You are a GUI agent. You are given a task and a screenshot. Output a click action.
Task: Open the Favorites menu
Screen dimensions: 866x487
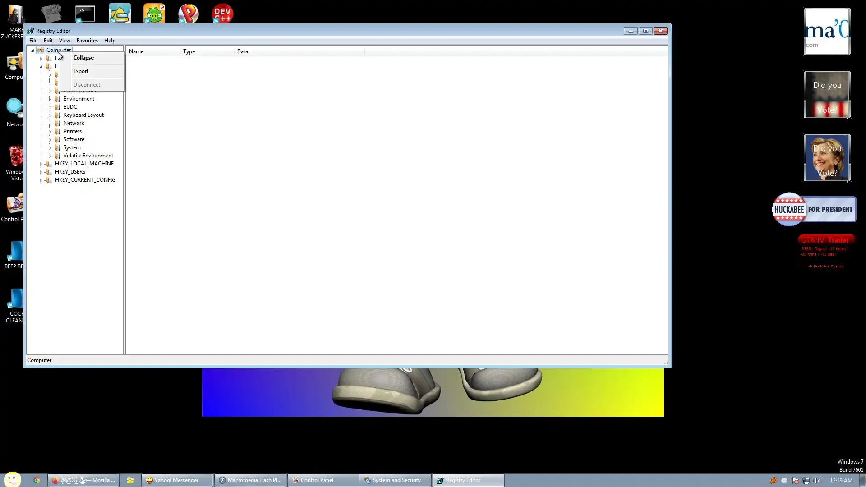click(x=87, y=41)
